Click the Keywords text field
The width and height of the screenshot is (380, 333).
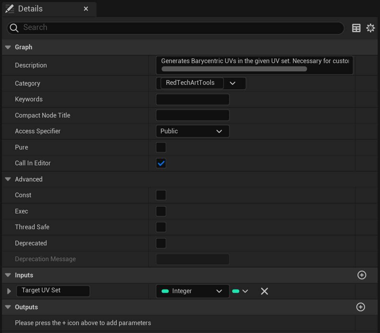click(x=192, y=99)
